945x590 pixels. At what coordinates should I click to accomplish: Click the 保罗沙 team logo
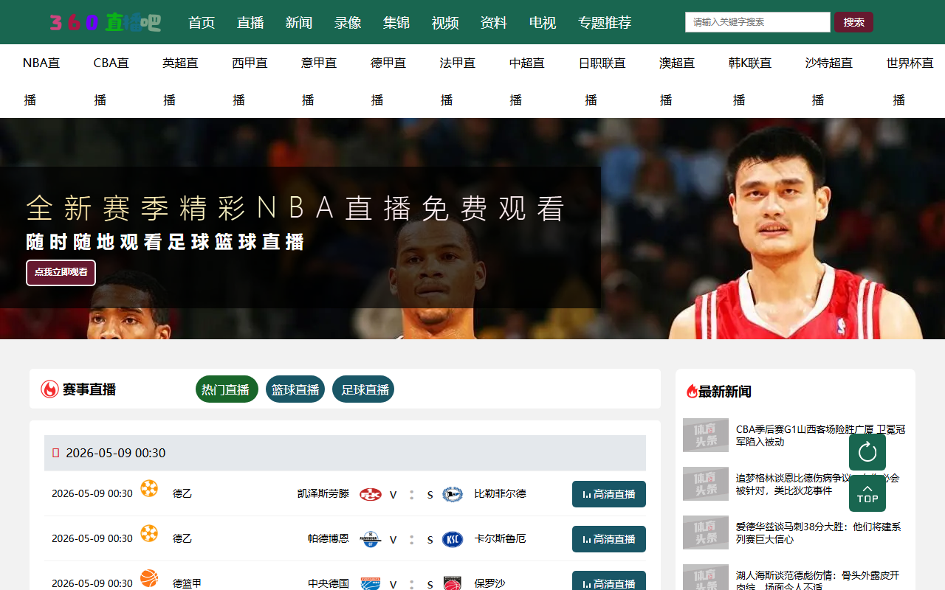[x=452, y=583]
